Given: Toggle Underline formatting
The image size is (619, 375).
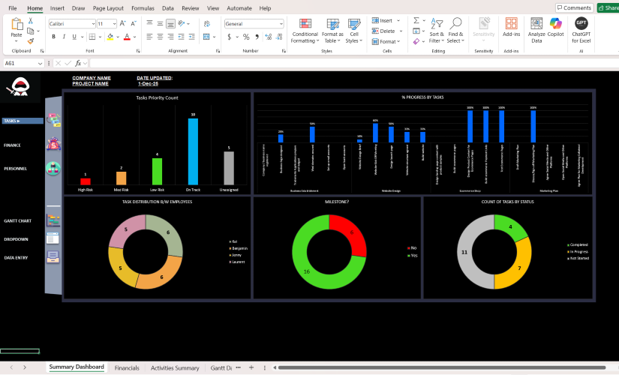Looking at the screenshot, I should [74, 37].
